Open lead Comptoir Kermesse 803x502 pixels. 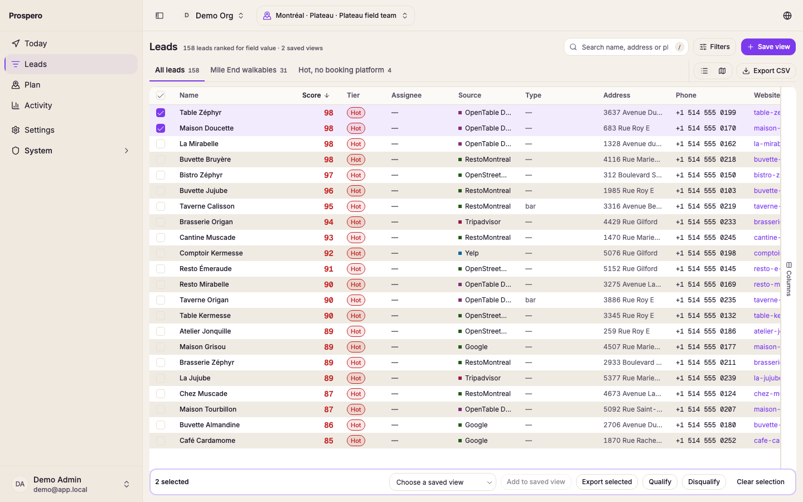211,253
